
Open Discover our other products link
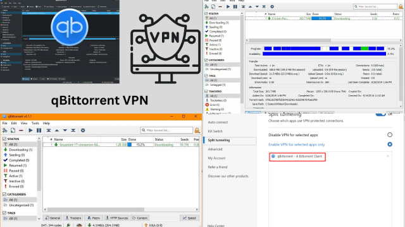228,177
